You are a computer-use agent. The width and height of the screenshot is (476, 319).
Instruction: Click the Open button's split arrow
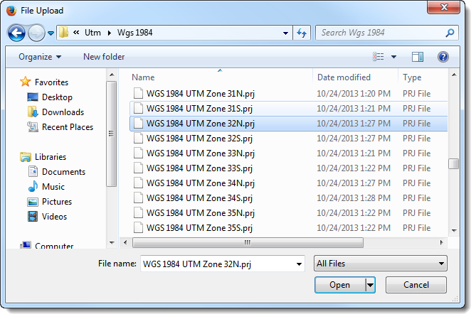[x=370, y=285]
